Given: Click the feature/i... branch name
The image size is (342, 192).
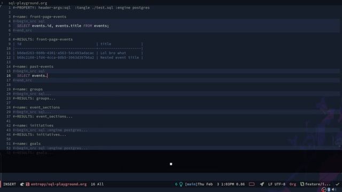Looking at the screenshot, I should (317, 184).
